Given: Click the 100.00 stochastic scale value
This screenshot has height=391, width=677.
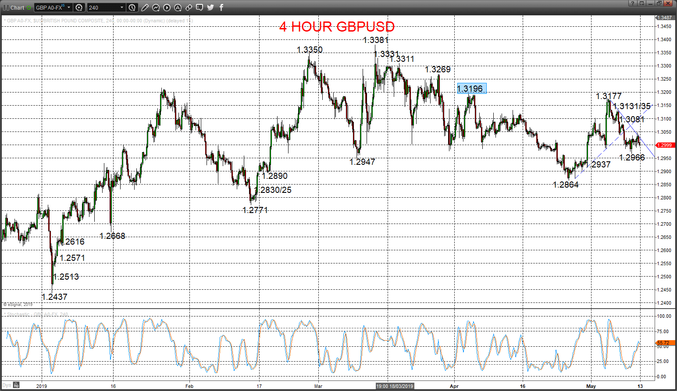Looking at the screenshot, I should 664,316.
